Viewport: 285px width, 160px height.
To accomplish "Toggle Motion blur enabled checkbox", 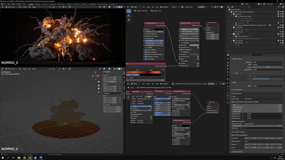I will 232,121.
